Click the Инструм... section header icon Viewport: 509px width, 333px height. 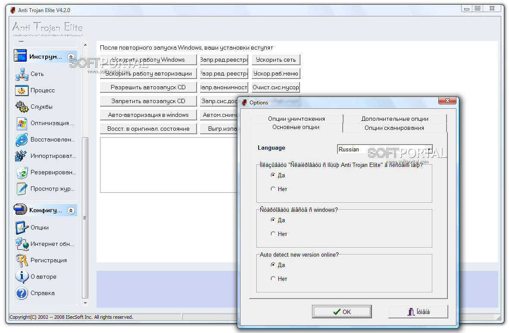pos(20,56)
